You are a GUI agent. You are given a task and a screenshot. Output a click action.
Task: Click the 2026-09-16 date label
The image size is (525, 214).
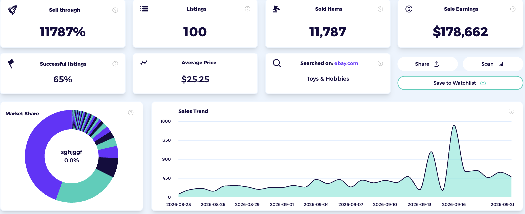454,204
